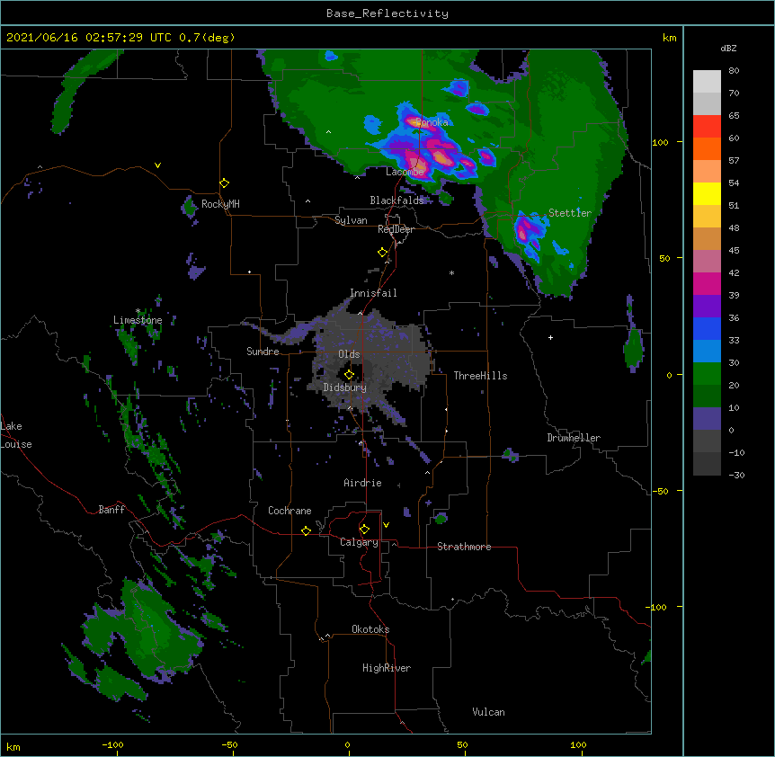Click the red 60-65 dBZ legend swatch

coord(707,127)
